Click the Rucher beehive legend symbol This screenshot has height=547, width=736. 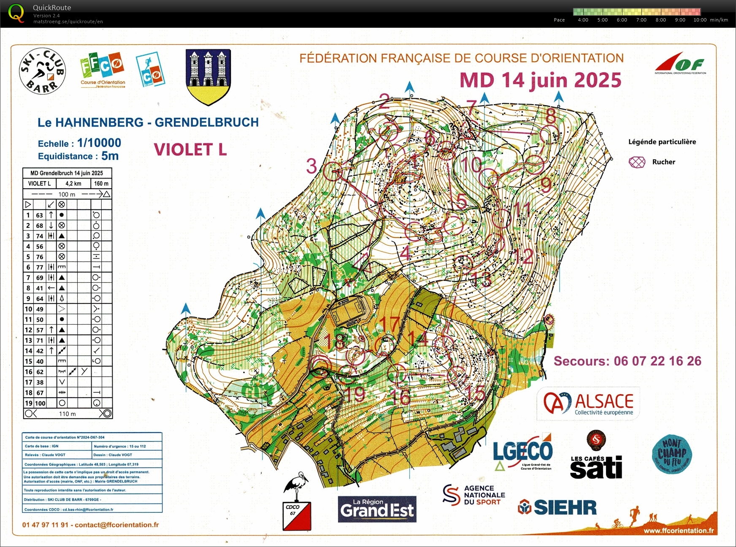(637, 162)
